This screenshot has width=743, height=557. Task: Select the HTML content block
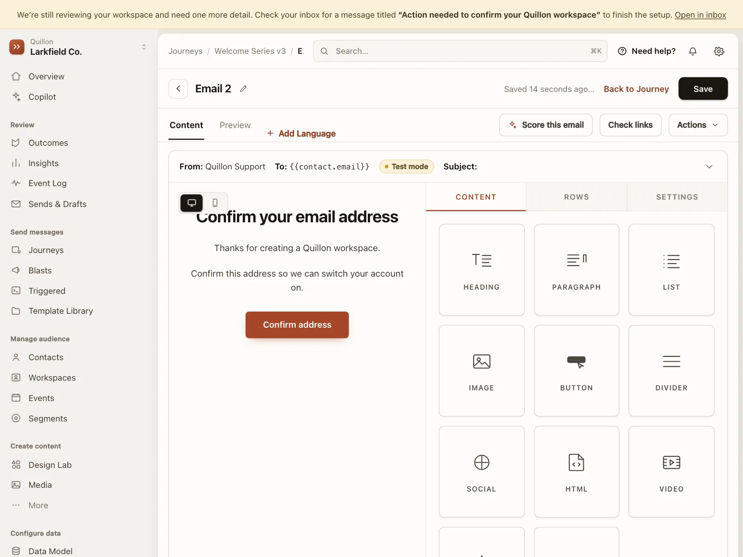tap(576, 472)
